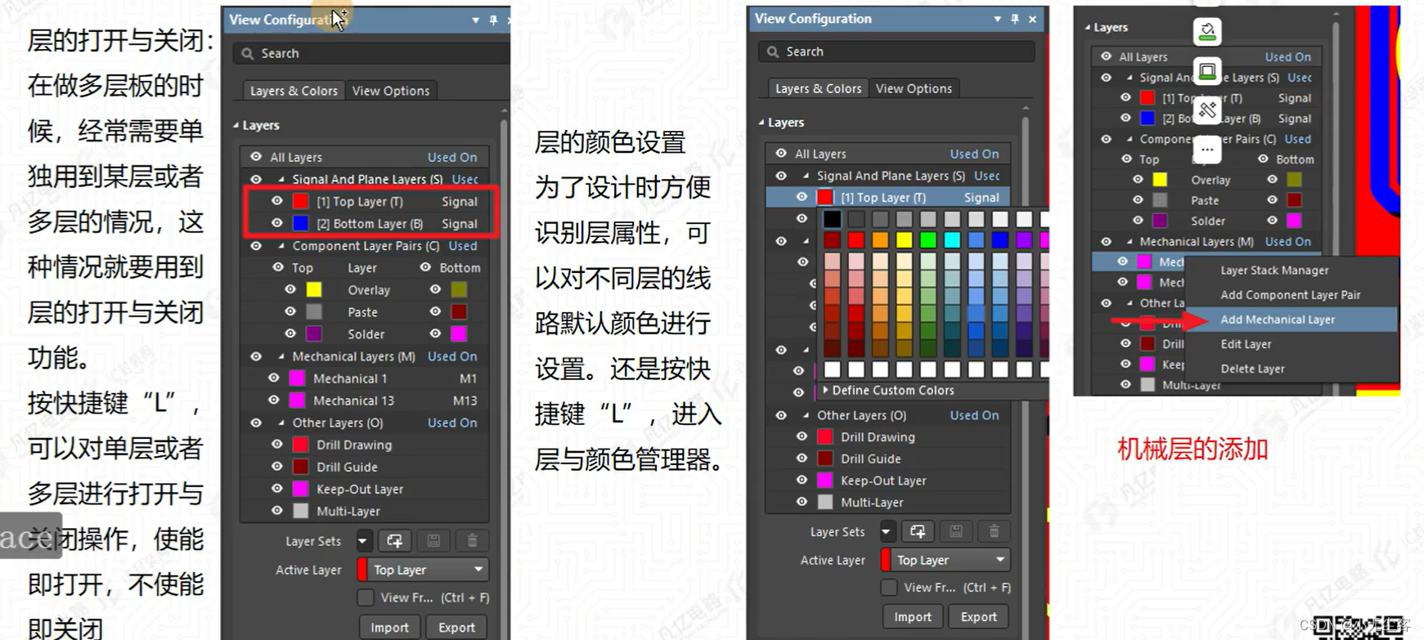This screenshot has height=640, width=1424.
Task: Click Import button in middle panel
Action: pos(913,617)
